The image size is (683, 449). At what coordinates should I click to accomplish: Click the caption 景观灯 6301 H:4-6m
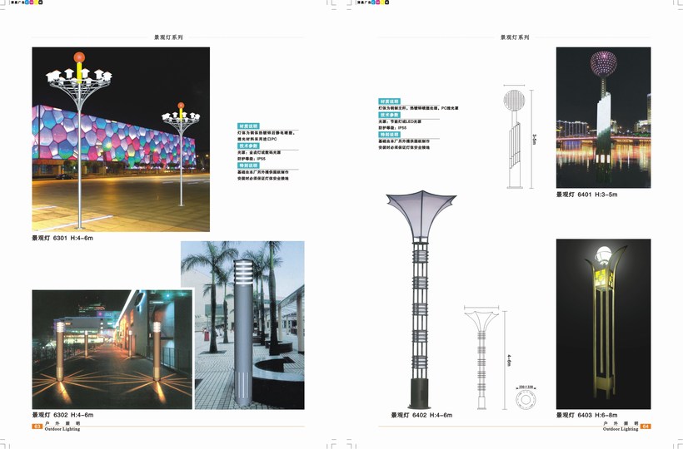tap(63, 239)
